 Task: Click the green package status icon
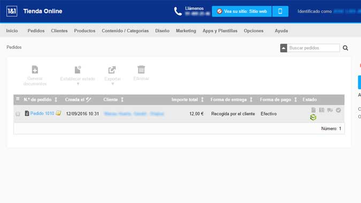tap(313, 118)
